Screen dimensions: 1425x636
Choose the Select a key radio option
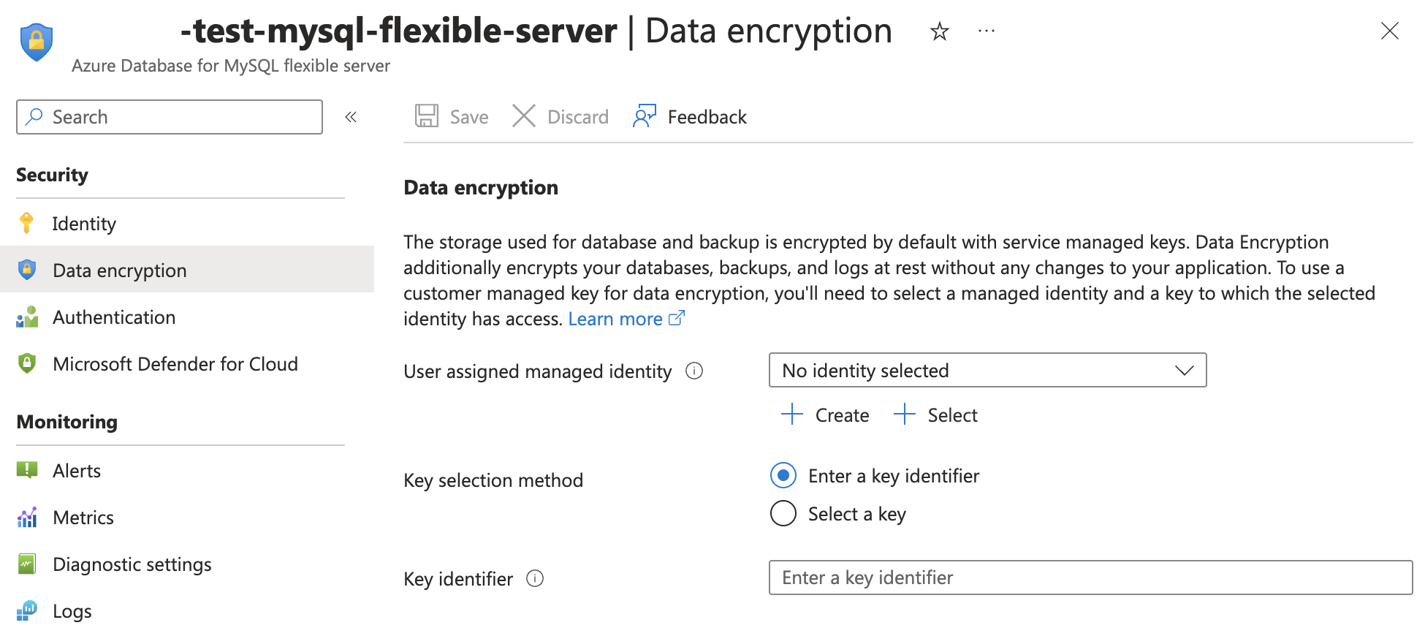[x=783, y=514]
